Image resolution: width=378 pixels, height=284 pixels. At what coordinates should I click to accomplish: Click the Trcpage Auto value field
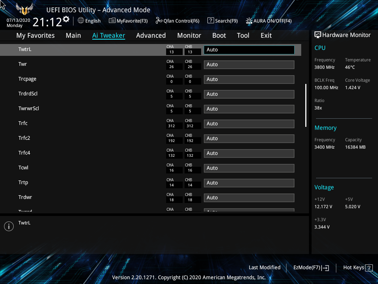249,80
